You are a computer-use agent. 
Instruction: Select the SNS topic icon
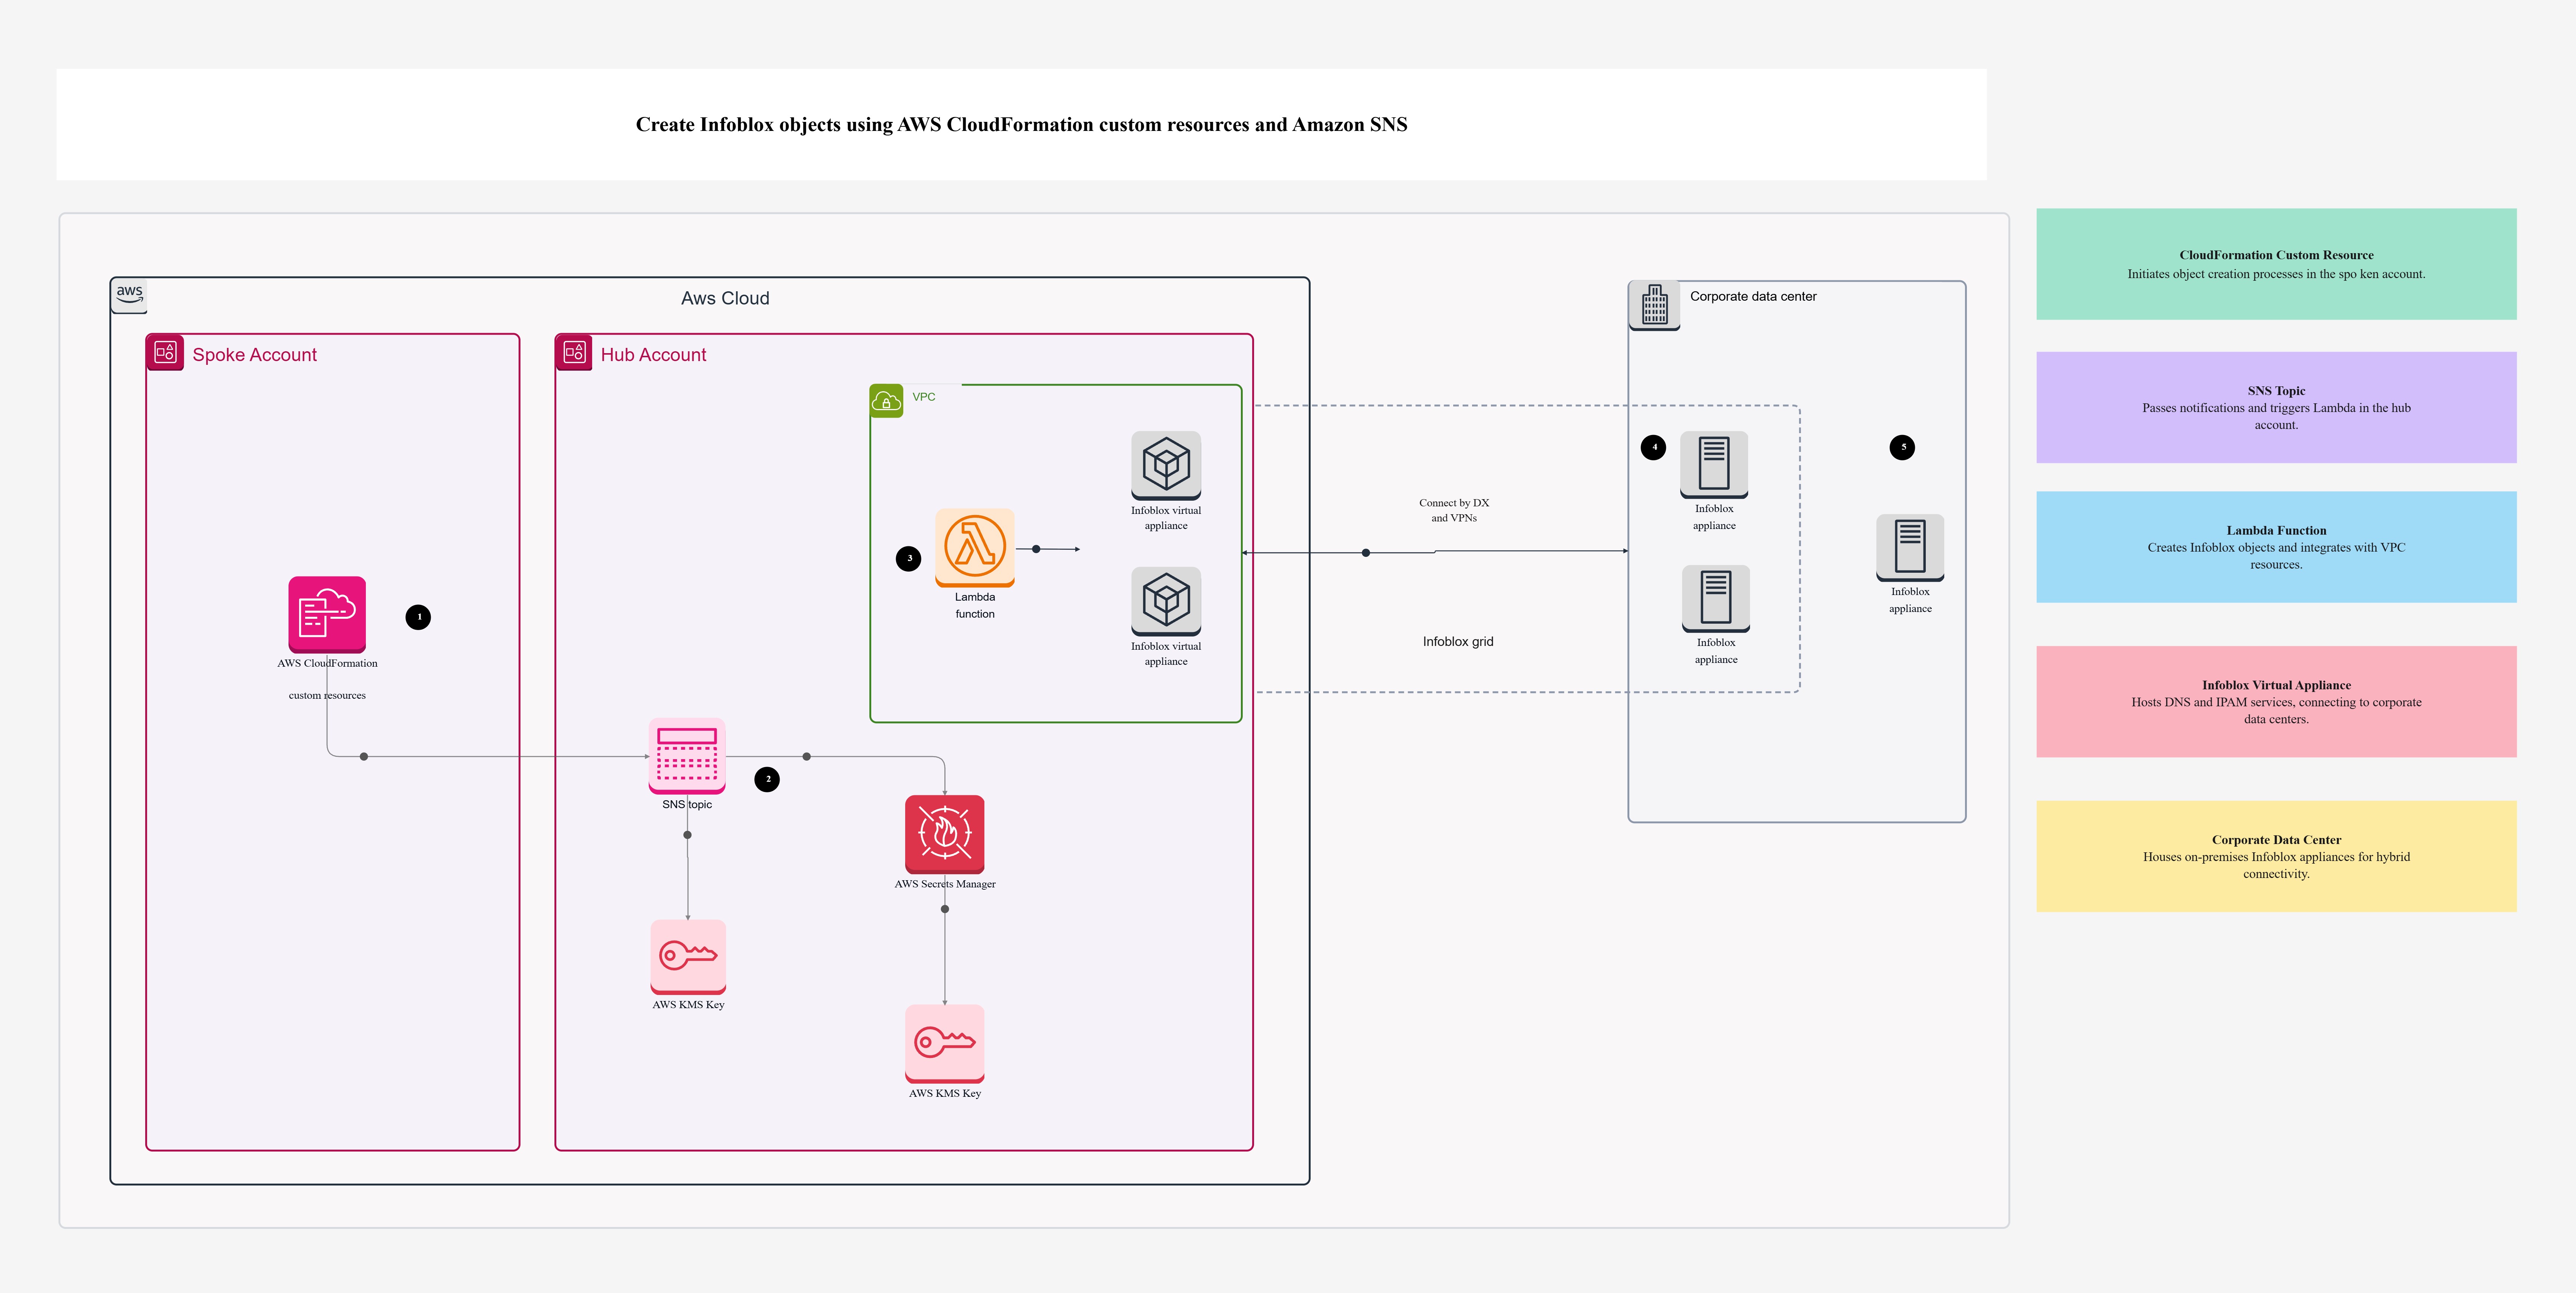687,756
